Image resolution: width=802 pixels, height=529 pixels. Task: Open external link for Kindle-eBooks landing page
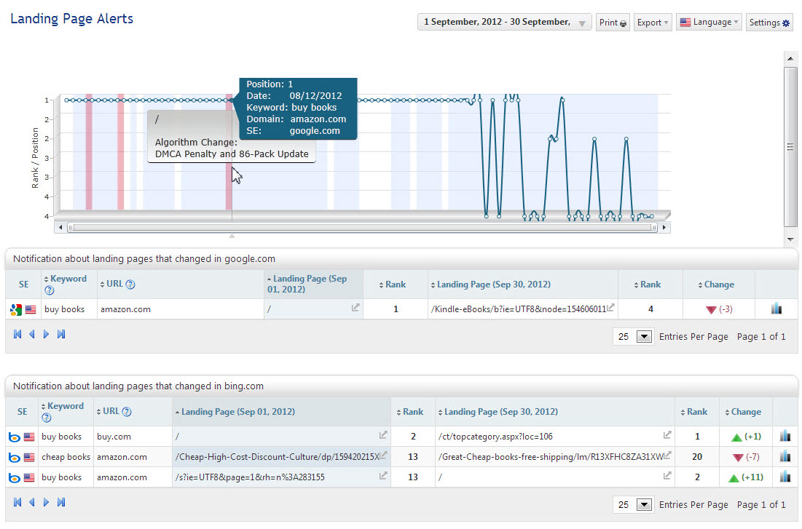(610, 309)
